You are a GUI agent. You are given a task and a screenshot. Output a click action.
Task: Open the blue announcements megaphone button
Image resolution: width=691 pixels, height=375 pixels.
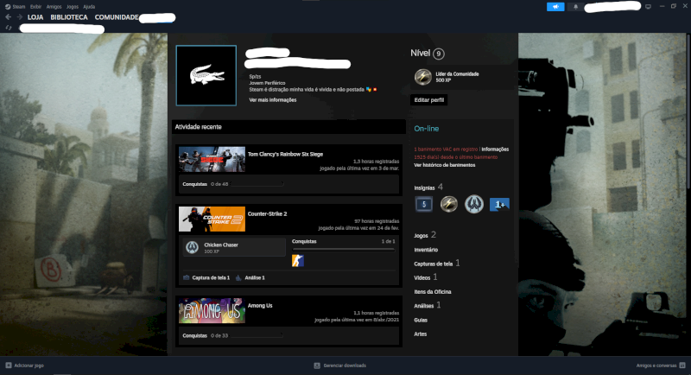pos(555,7)
